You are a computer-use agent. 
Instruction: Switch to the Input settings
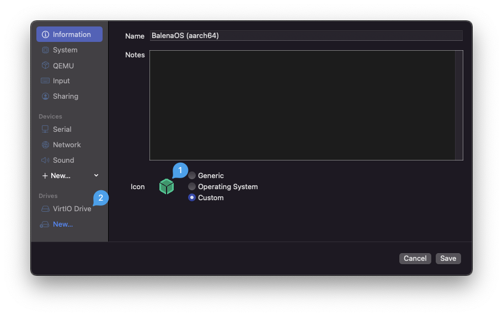pyautogui.click(x=69, y=81)
